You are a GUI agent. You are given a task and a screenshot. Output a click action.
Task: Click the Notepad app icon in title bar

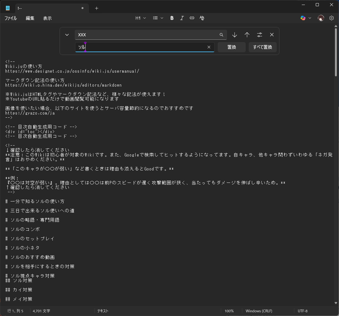8,8
